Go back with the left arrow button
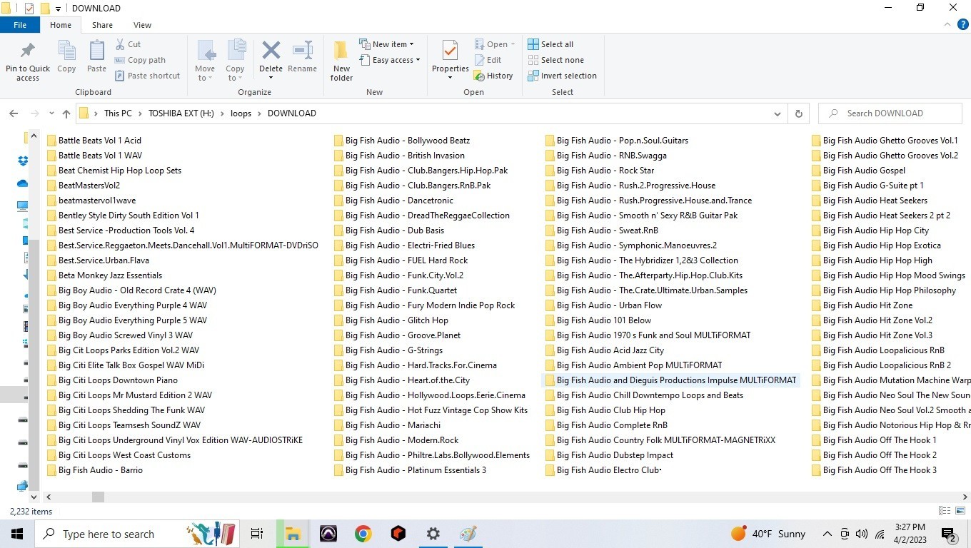Image resolution: width=971 pixels, height=548 pixels. tap(14, 113)
